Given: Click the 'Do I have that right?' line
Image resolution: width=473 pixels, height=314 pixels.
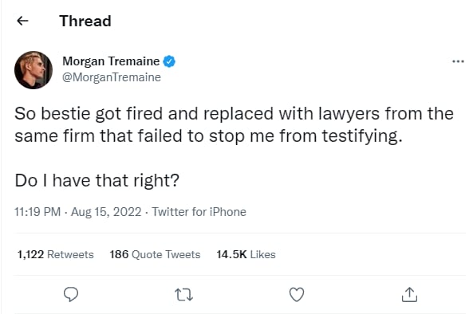Looking at the screenshot, I should 97,181.
